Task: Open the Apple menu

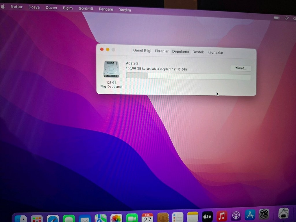Action: pyautogui.click(x=3, y=7)
